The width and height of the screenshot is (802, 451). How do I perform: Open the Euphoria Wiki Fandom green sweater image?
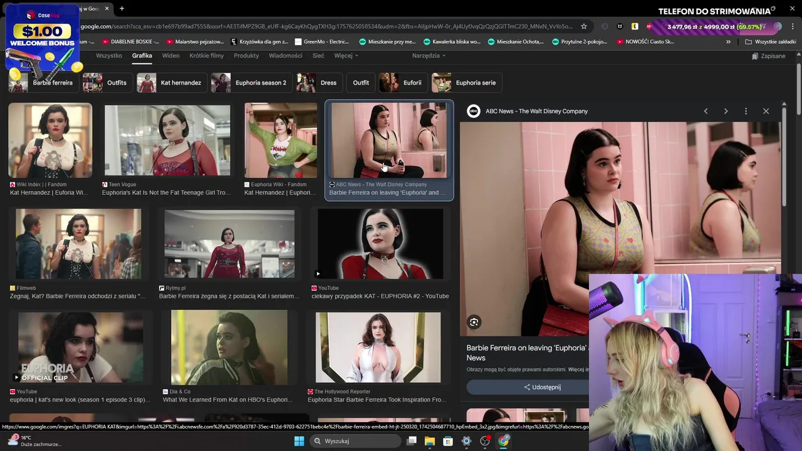click(281, 141)
